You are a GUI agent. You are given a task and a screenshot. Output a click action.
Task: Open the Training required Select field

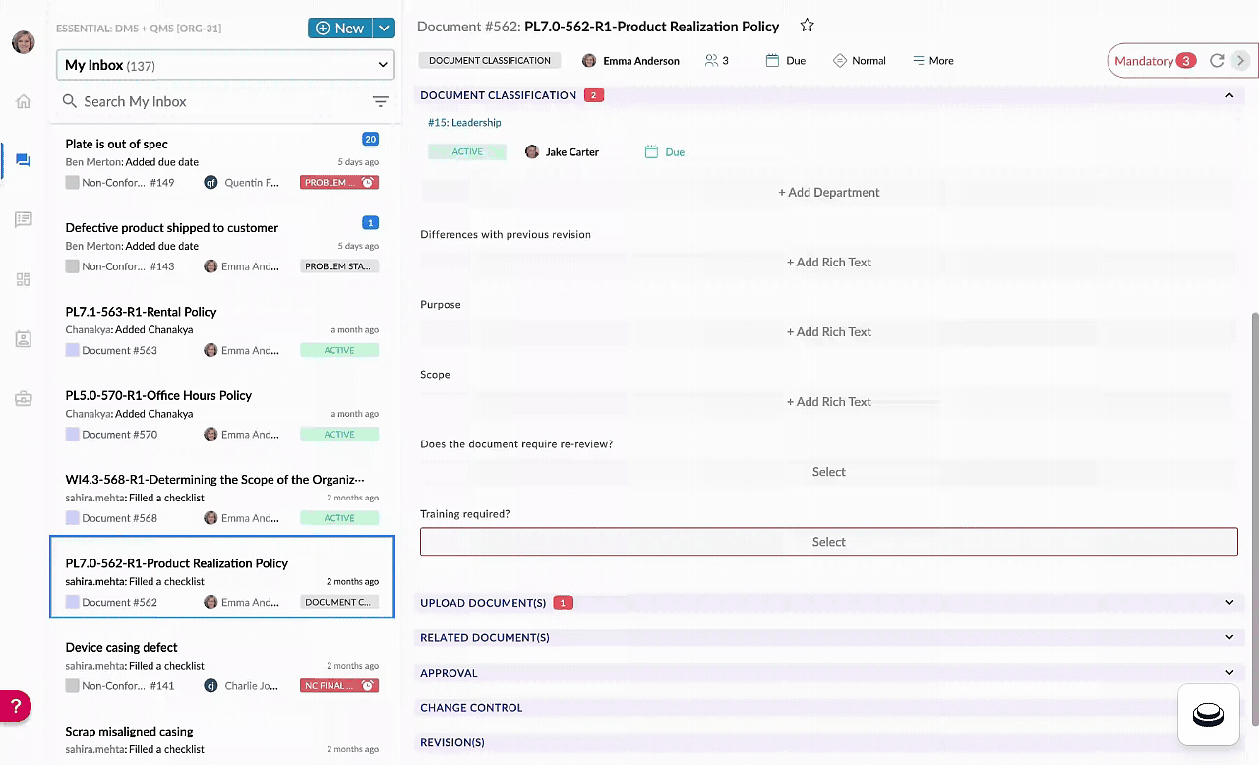coord(828,542)
